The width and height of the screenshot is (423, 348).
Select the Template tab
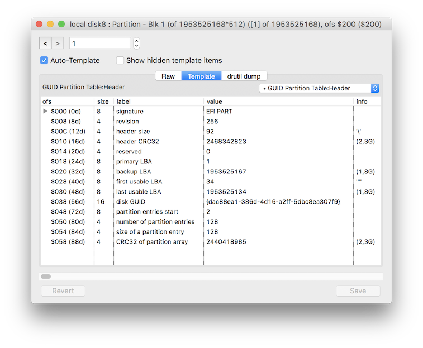coord(201,76)
